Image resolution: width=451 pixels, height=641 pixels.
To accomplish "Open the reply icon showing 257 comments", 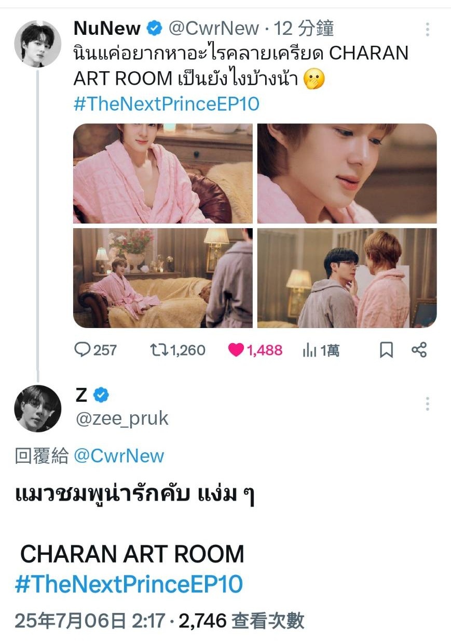I will click(x=83, y=350).
